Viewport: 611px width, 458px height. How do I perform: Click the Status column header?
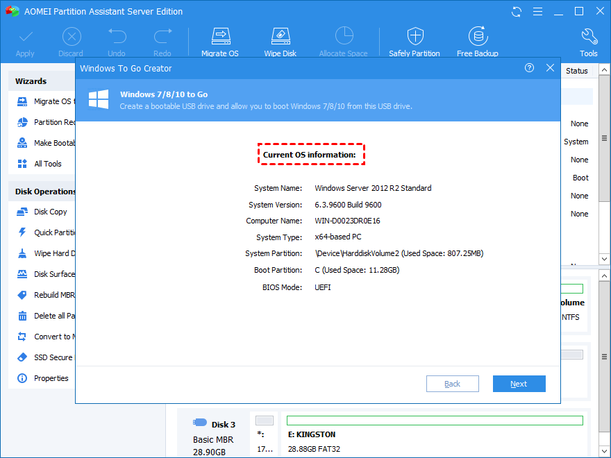pos(577,71)
